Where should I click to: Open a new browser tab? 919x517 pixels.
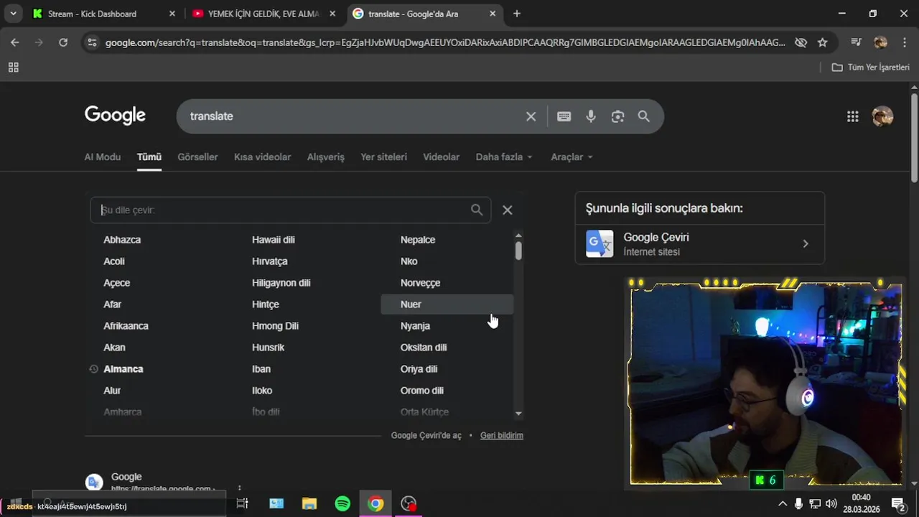pos(517,14)
